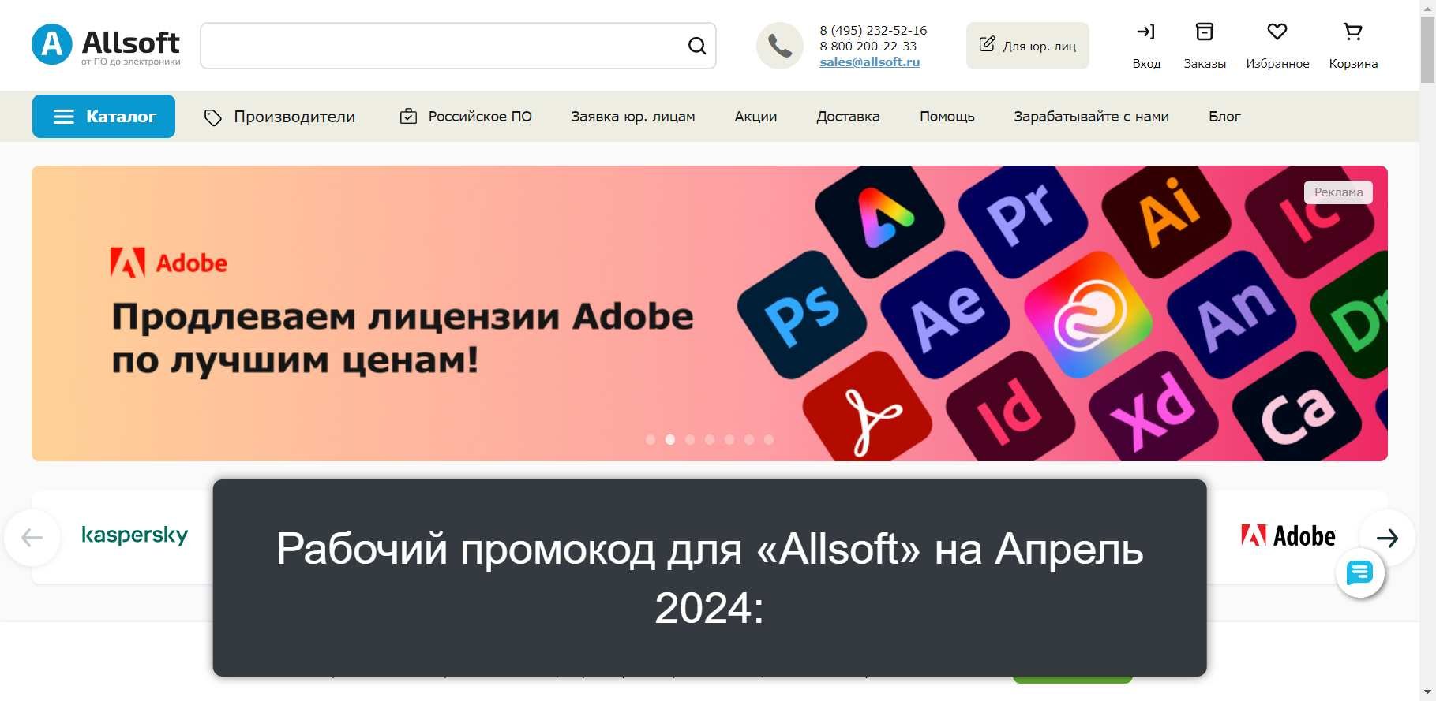The height and width of the screenshot is (701, 1436).
Task: Click the right arrow of brand carousel
Action: (1387, 538)
